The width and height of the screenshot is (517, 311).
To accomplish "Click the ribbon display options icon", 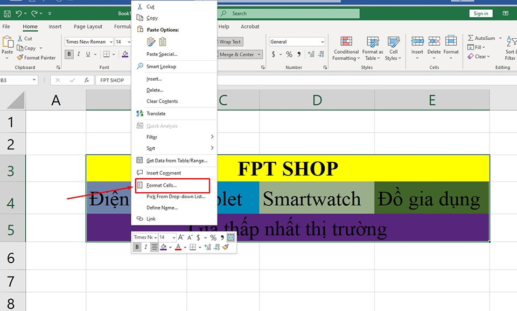I will click(x=506, y=13).
